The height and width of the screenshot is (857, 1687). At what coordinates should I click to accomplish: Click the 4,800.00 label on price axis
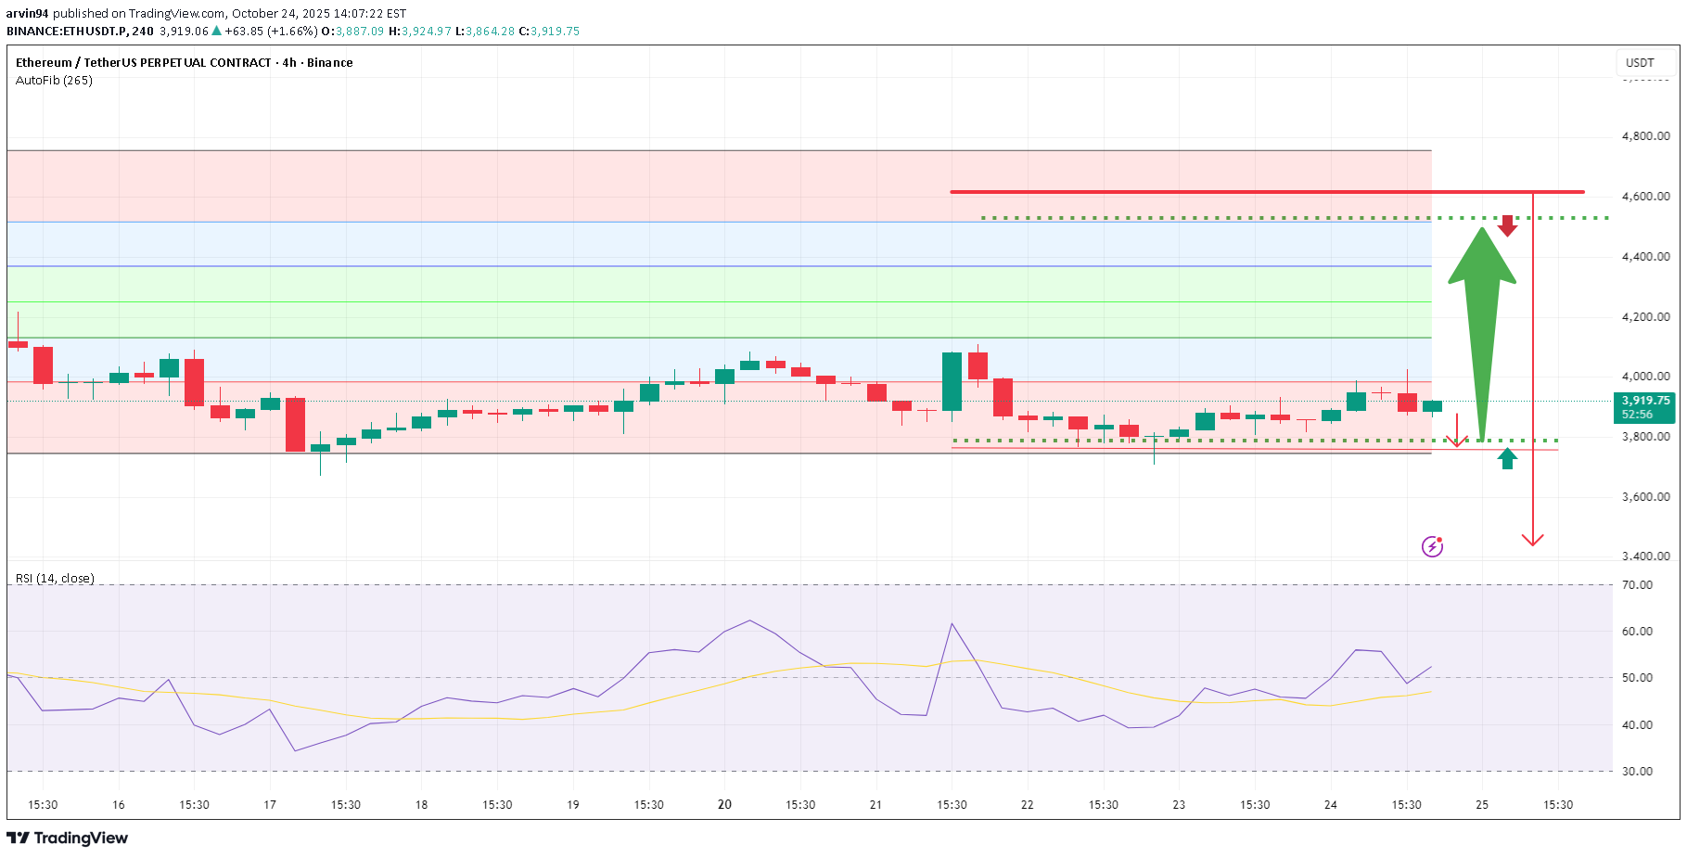[1645, 136]
